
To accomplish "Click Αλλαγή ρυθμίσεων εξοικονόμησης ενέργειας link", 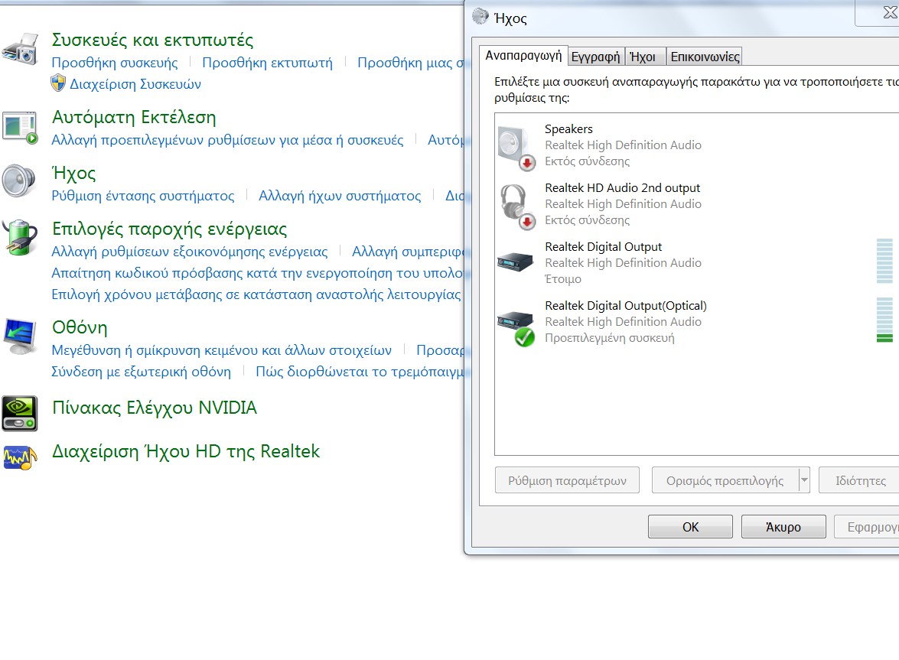I will pyautogui.click(x=190, y=252).
